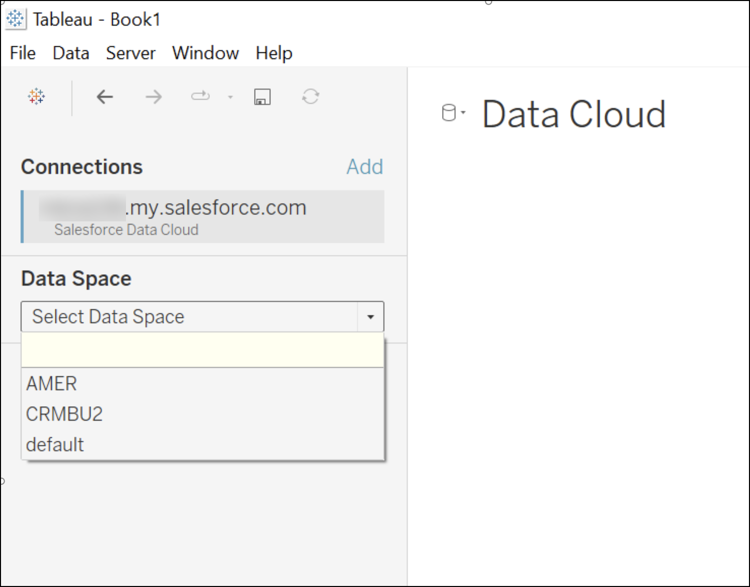
Task: Choose AMER data space
Action: (x=202, y=383)
